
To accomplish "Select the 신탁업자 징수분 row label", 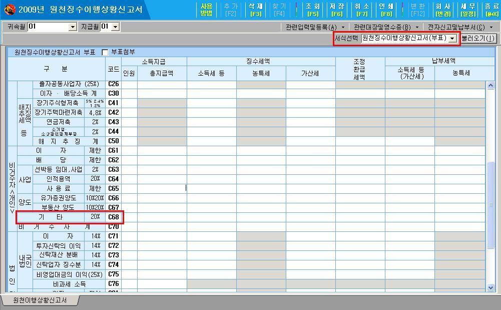I will (x=59, y=264).
